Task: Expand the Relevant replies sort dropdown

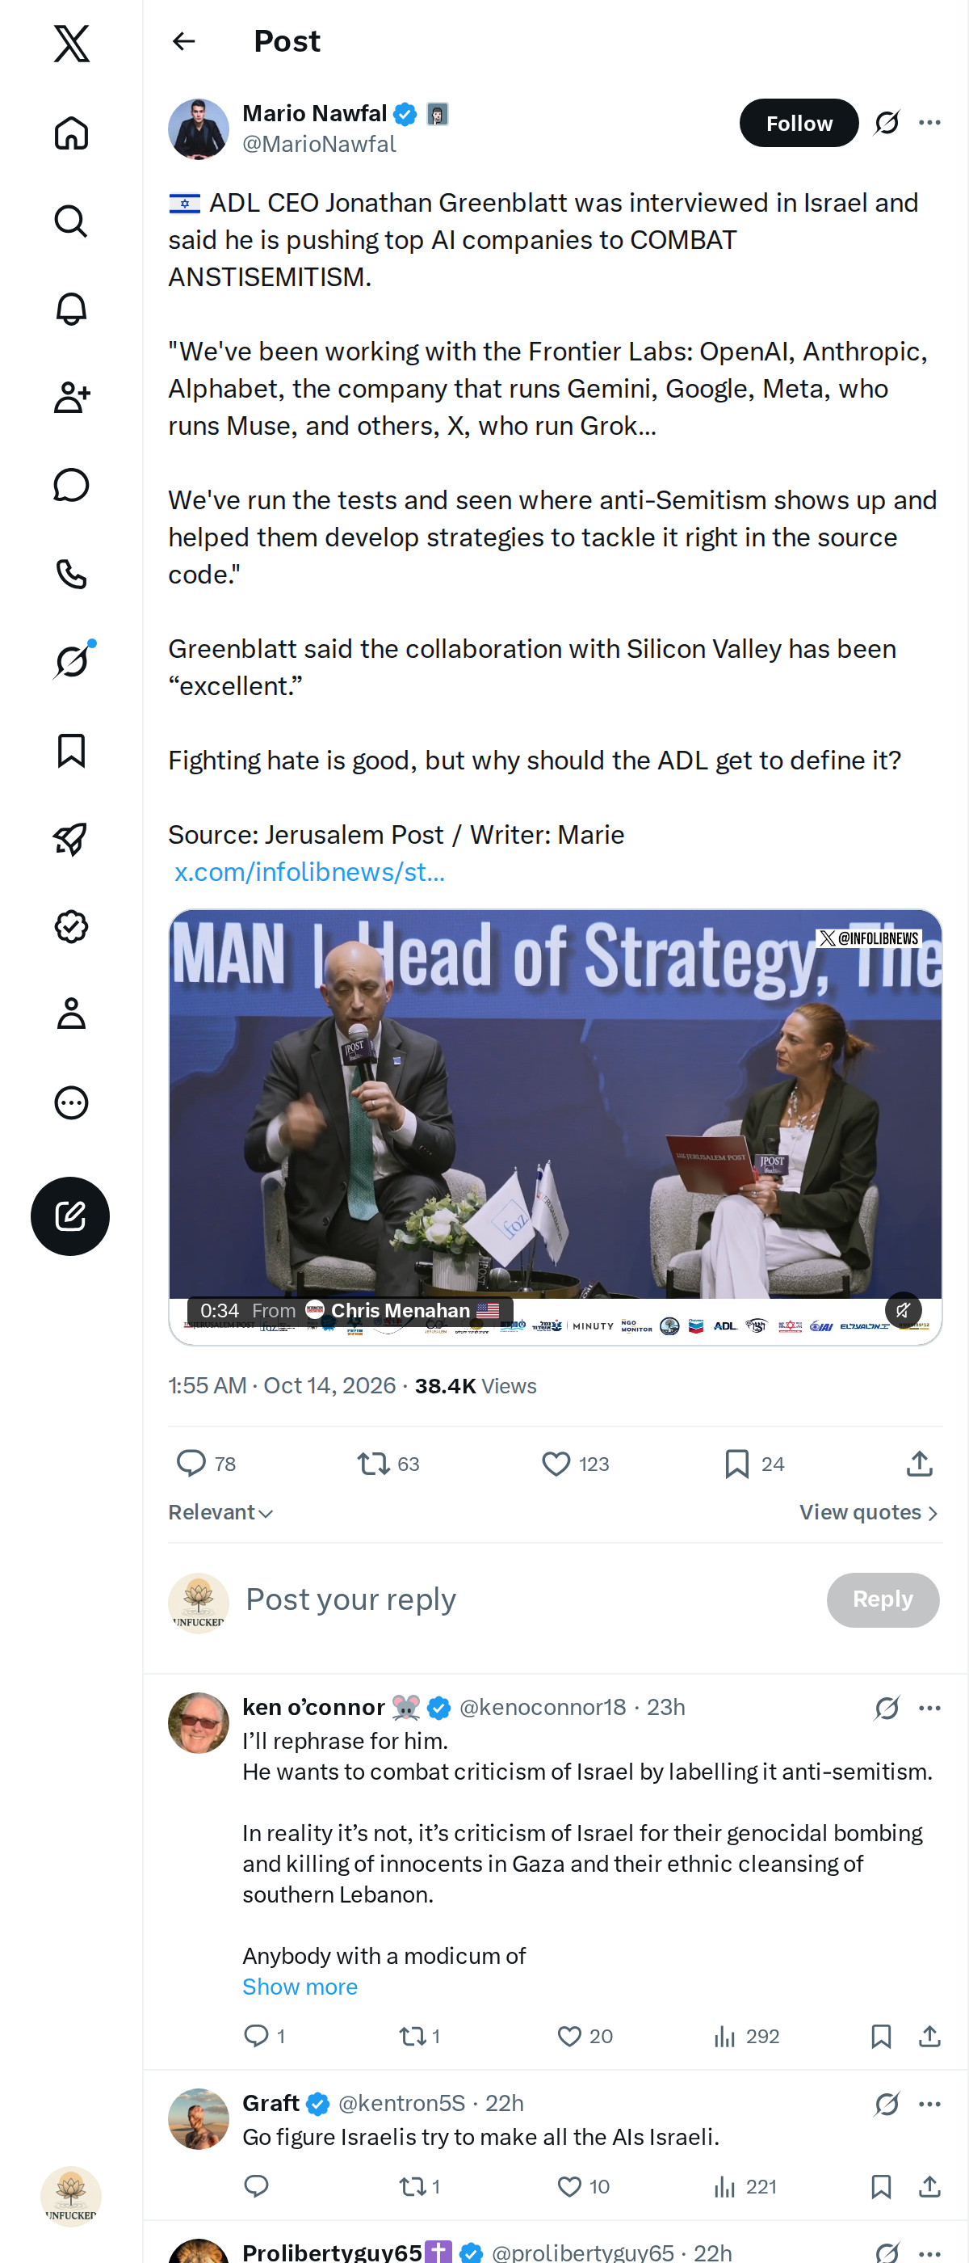Action: (221, 1512)
